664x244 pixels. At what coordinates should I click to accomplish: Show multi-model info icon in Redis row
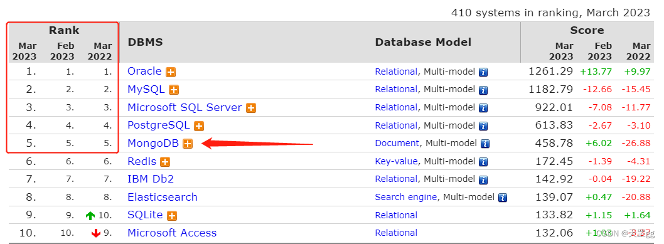[x=483, y=162]
